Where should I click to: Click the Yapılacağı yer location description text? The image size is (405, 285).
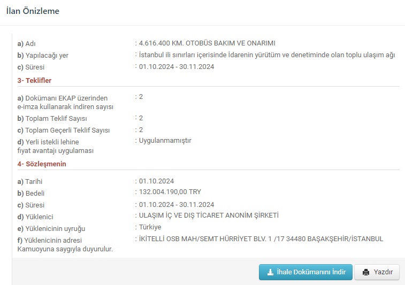[266, 55]
